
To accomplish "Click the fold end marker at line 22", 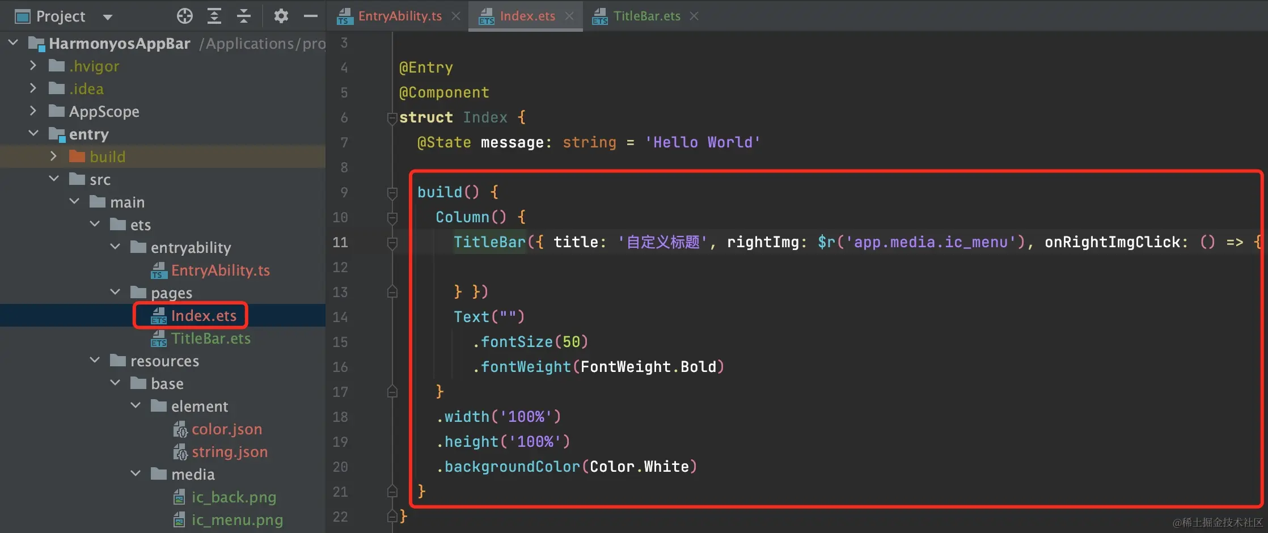I will coord(392,517).
